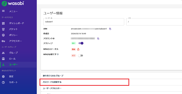Expand ユーザーアクセスキー section
The image size is (182, 94).
(x=111, y=88)
